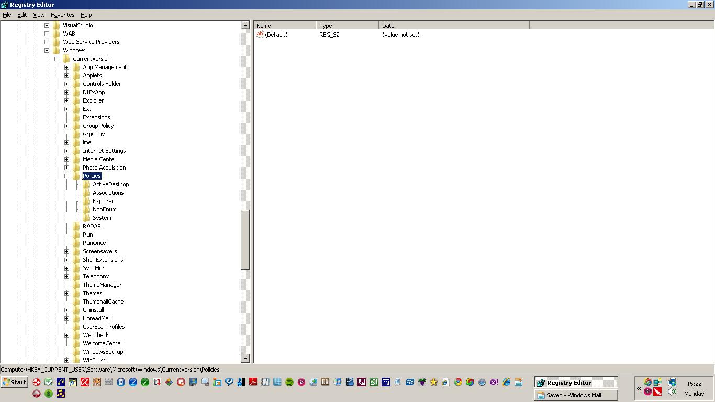Expand the Uninstall key
715x402 pixels.
(67, 310)
